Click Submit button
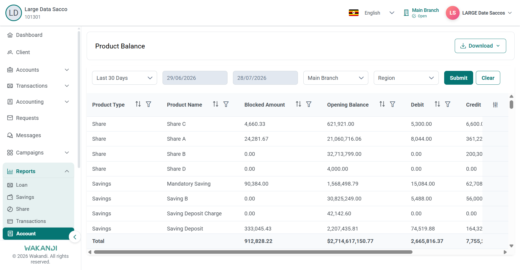520x270 pixels. click(459, 78)
